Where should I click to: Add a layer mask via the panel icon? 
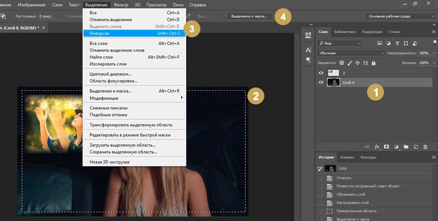coord(386,147)
